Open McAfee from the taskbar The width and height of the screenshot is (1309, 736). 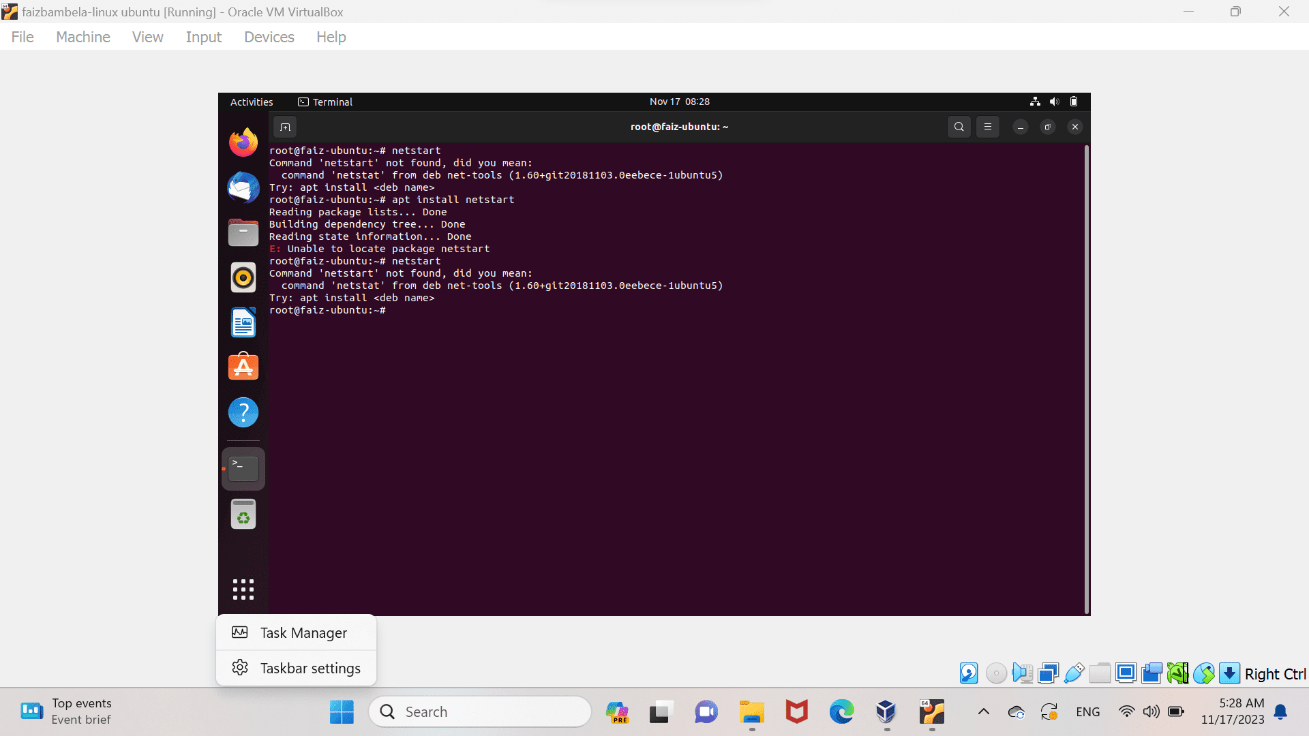(796, 712)
